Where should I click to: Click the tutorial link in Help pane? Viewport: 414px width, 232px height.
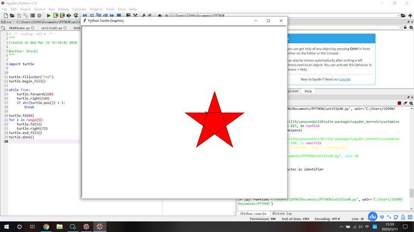[x=345, y=79]
